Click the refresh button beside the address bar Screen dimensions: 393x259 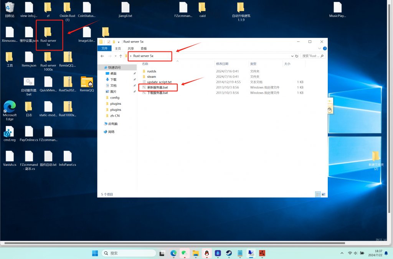[297, 56]
